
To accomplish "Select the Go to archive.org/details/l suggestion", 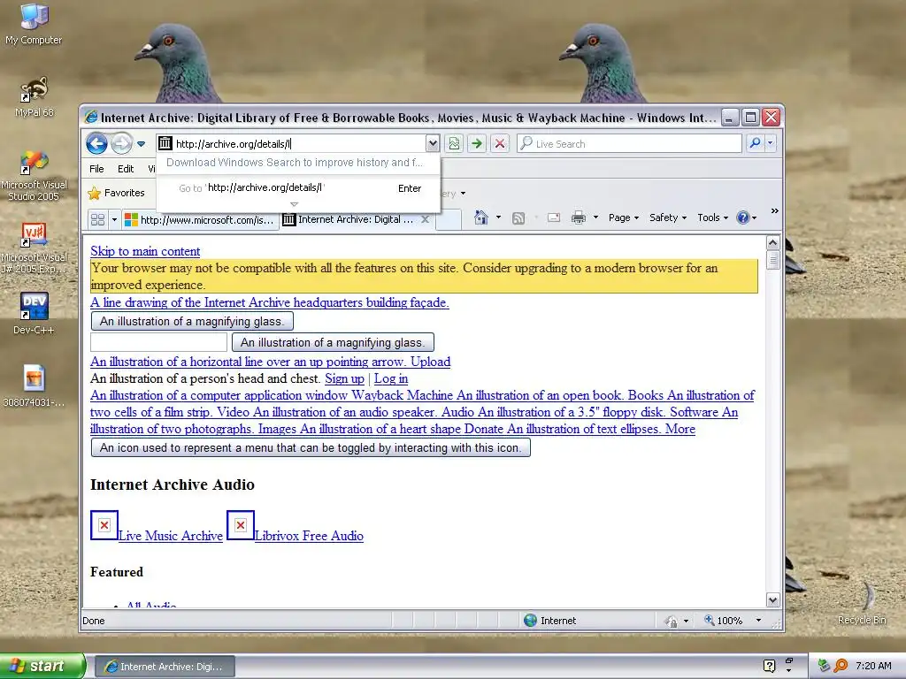I will click(298, 188).
